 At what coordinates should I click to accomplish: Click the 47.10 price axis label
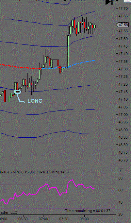pos(123,99)
